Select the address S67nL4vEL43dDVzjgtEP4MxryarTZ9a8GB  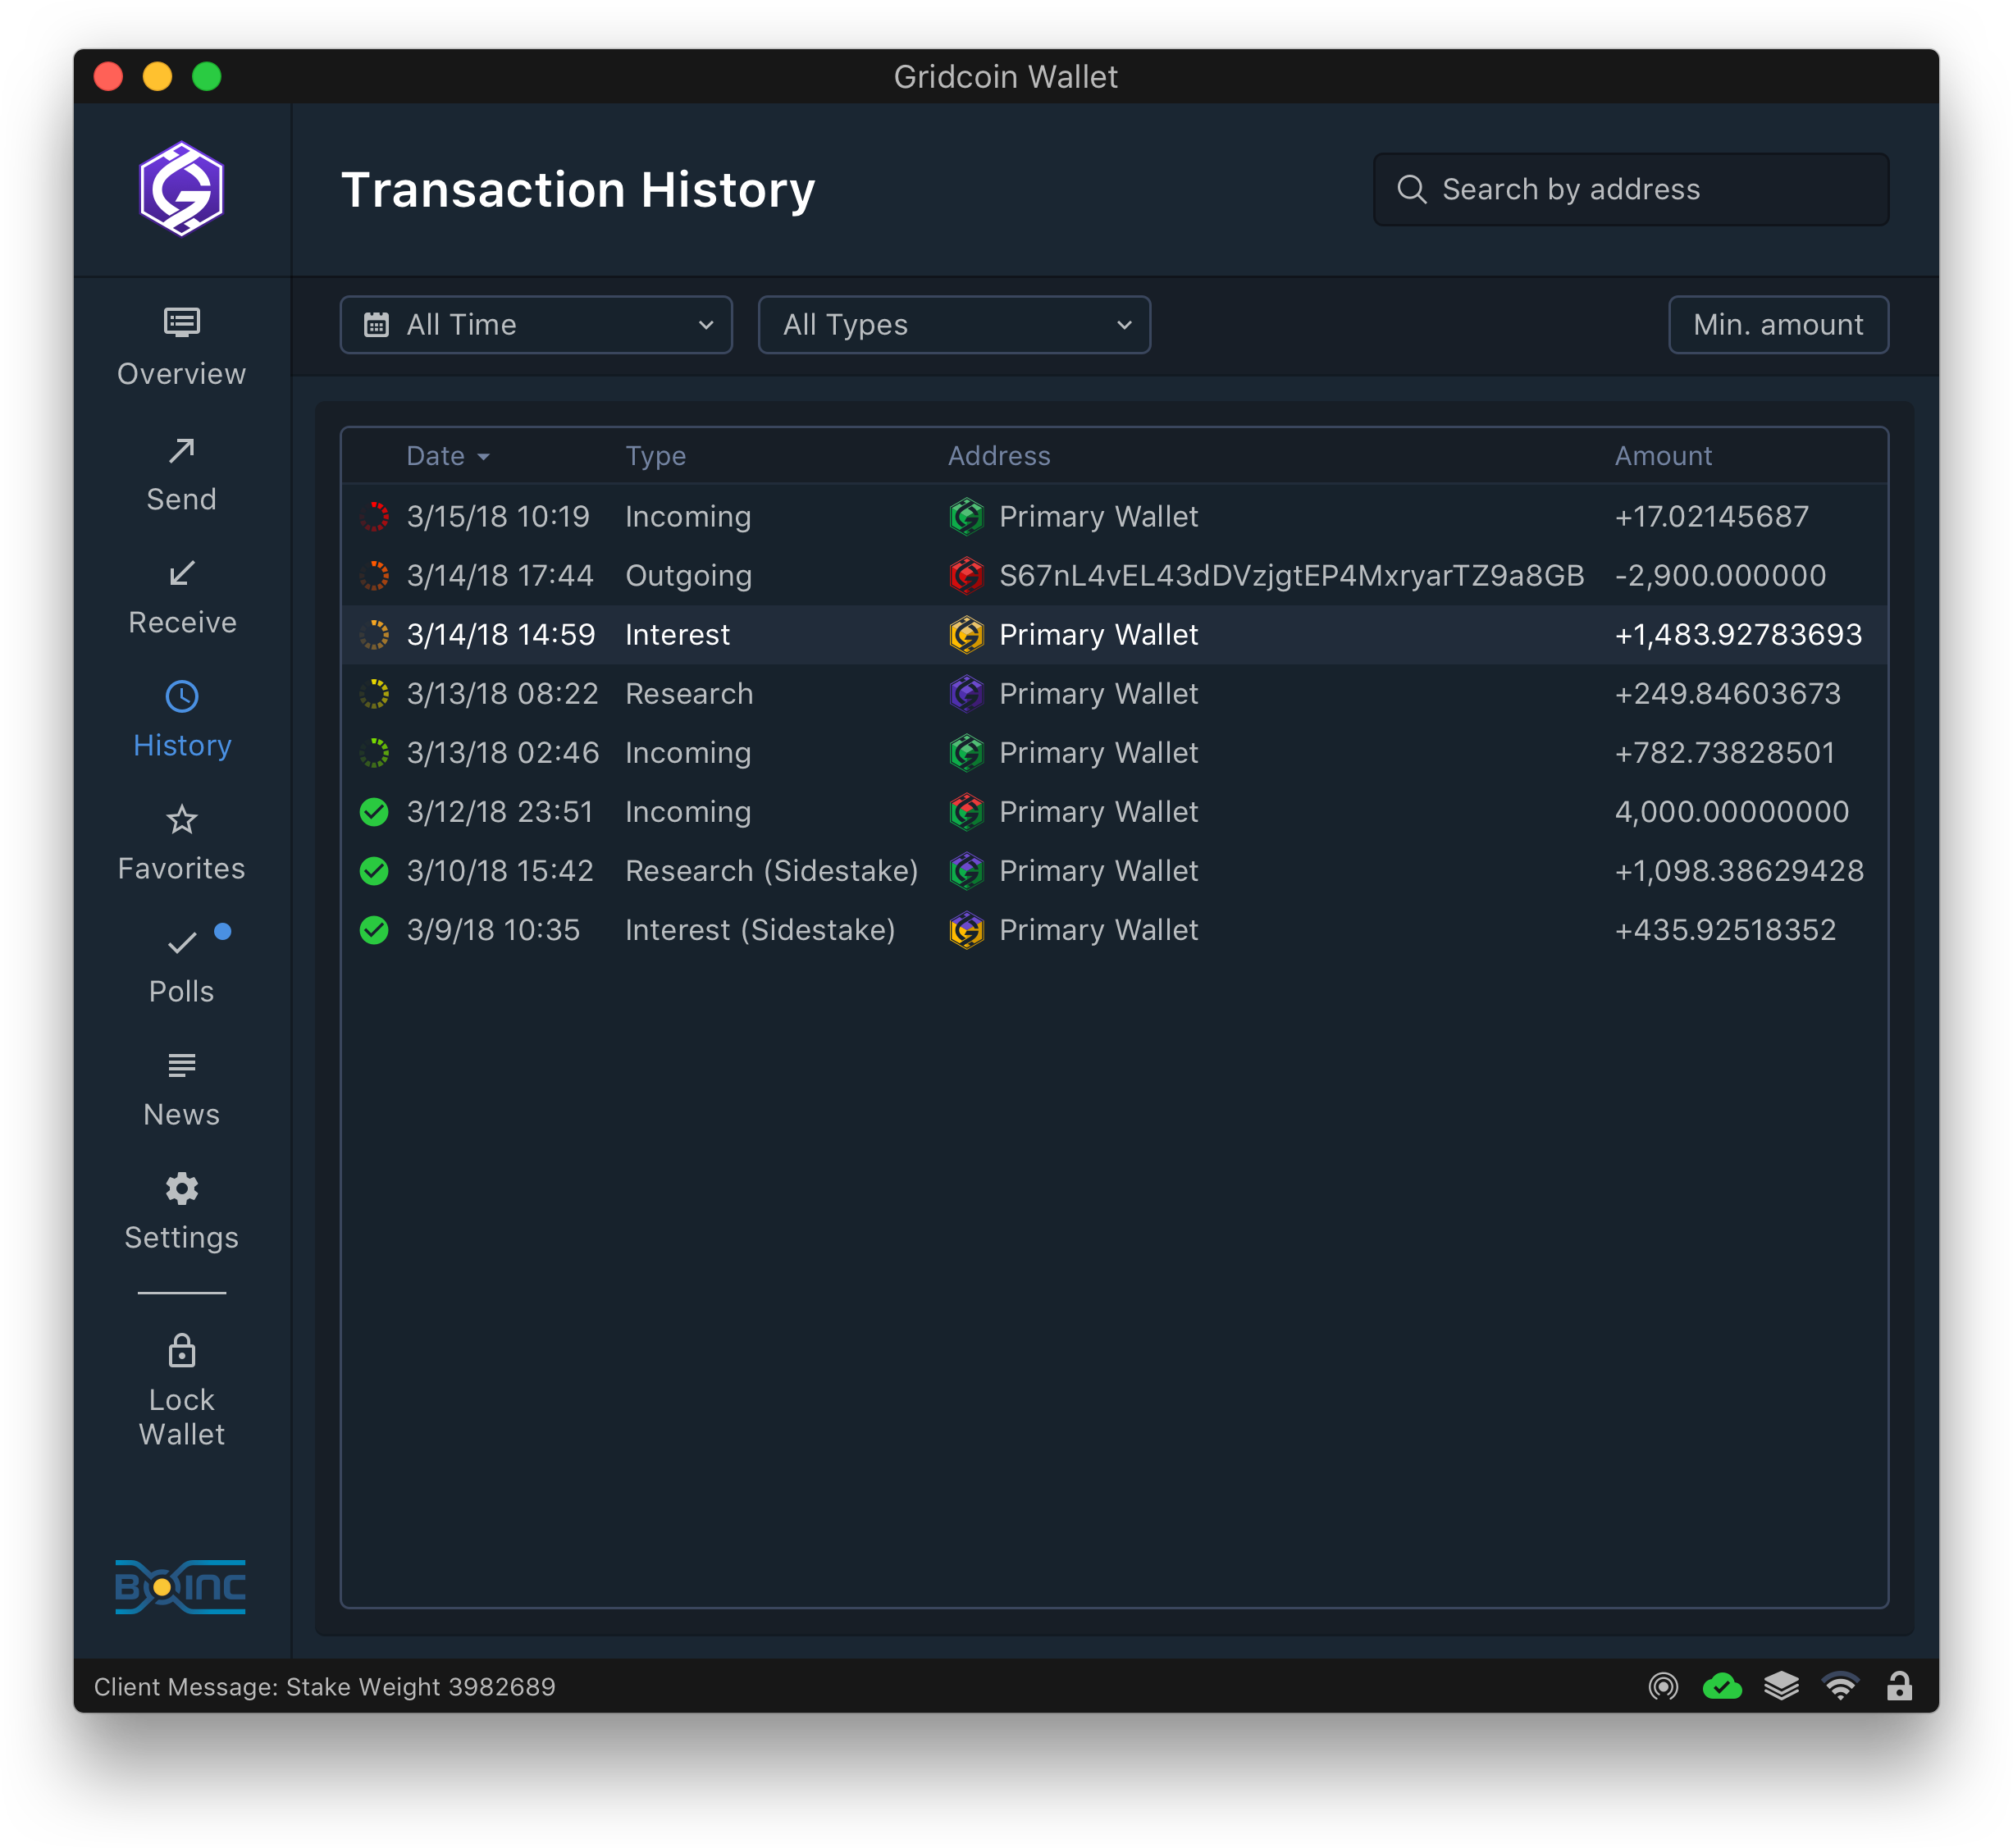(x=1292, y=576)
